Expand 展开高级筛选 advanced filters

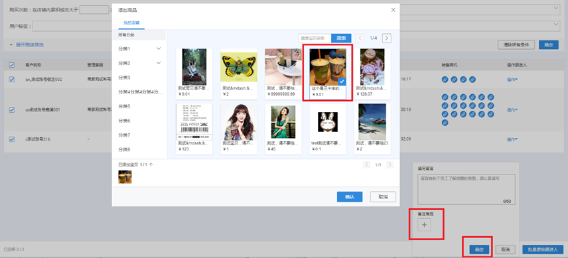coord(27,45)
